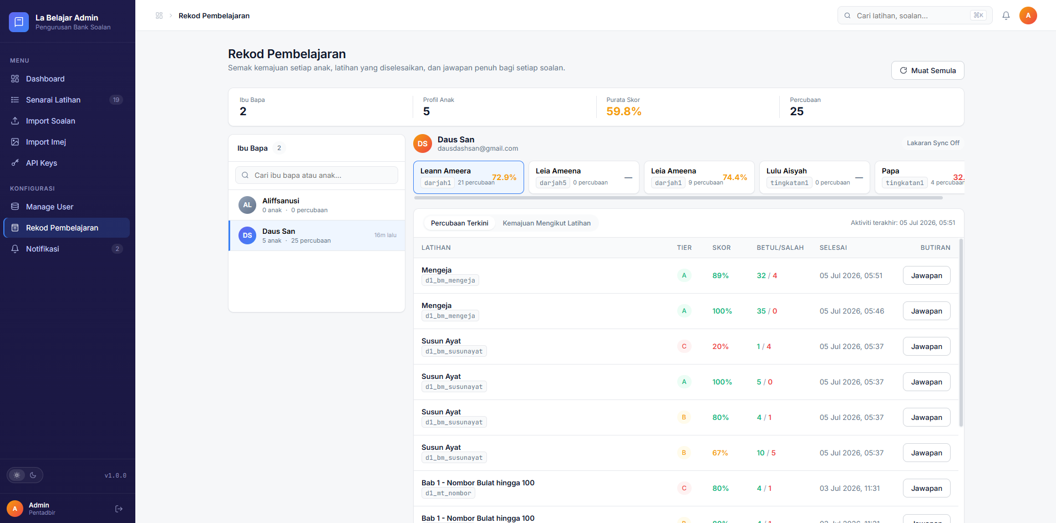Open Jawapan for Susun Ayat 4 / 1 row
This screenshot has height=523, width=1056.
[926, 417]
